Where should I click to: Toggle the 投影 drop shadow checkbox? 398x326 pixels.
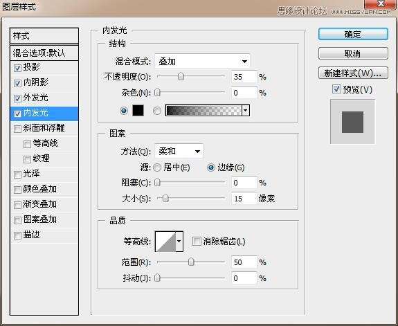click(17, 68)
